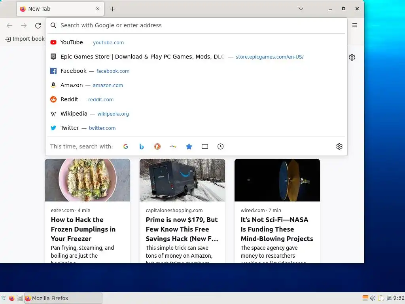Viewport: 405px width, 304px height.
Task: Open 'Prime is now $179' headline
Action: coord(182,229)
